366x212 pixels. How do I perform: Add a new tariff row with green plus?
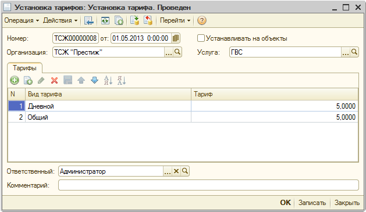point(15,80)
